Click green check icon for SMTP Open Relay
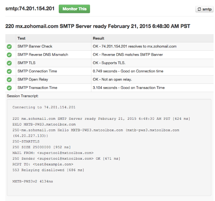The image size is (215, 201). tap(9, 79)
